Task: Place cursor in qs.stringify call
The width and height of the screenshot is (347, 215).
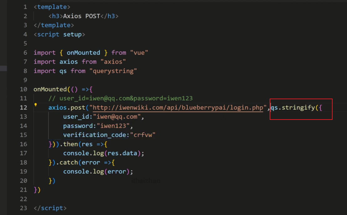Action: (x=296, y=108)
